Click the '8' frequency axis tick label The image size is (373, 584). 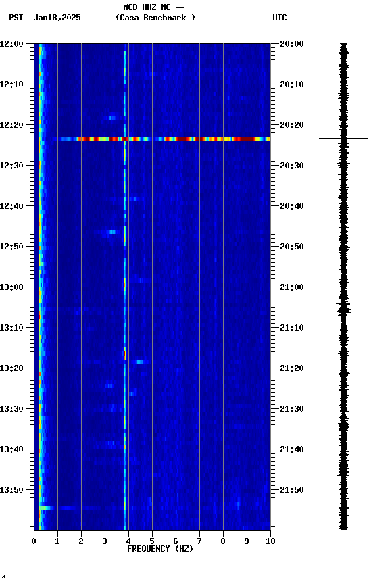pos(223,541)
